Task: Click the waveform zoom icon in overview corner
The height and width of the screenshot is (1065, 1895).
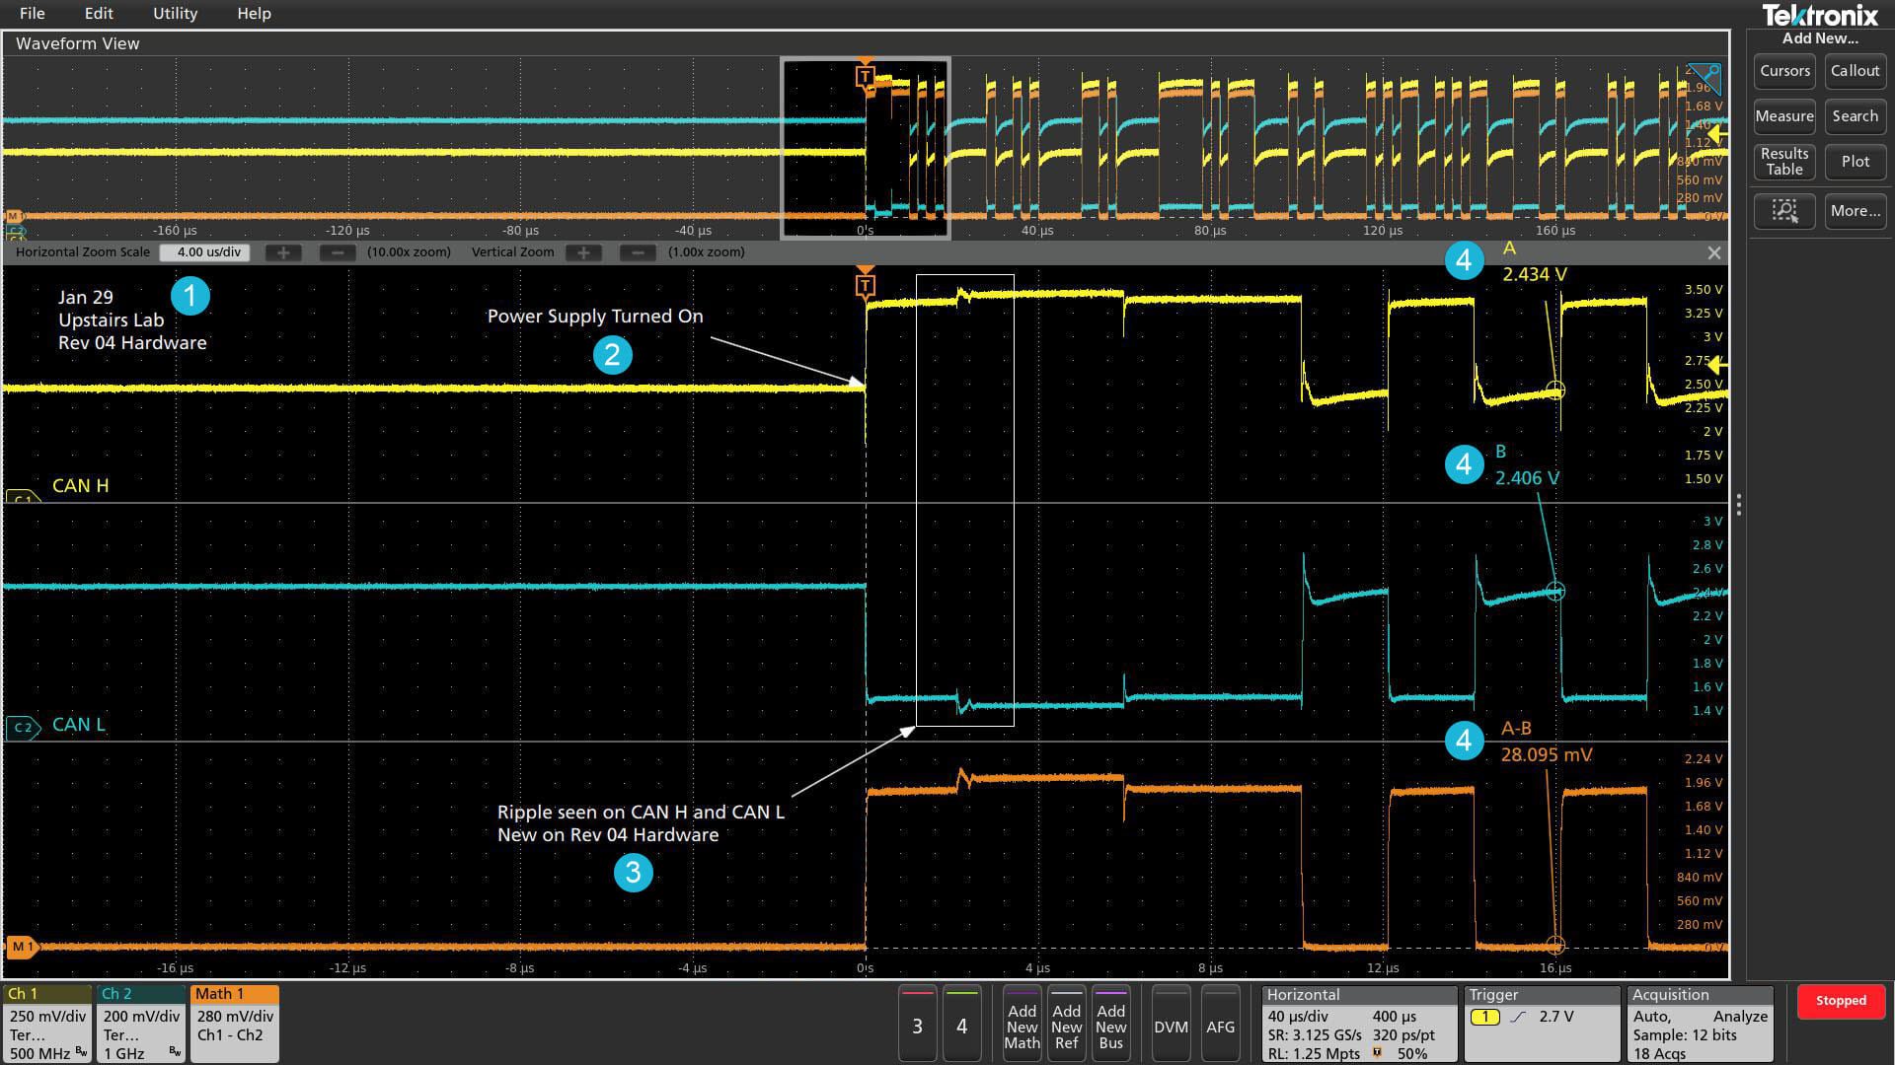Action: (1704, 75)
